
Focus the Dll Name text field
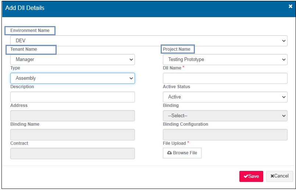[x=225, y=78]
